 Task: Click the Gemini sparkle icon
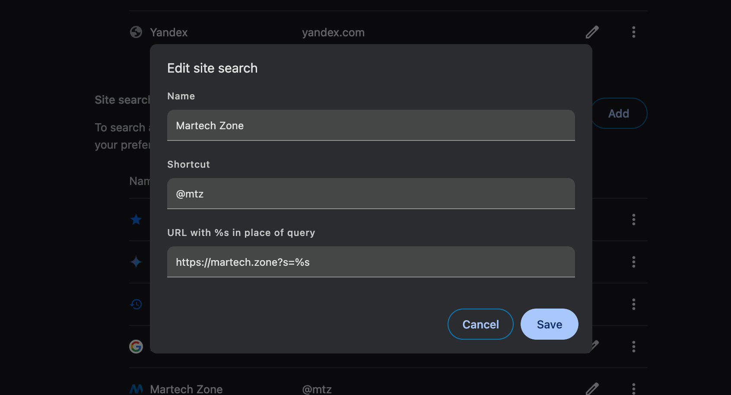[136, 262]
